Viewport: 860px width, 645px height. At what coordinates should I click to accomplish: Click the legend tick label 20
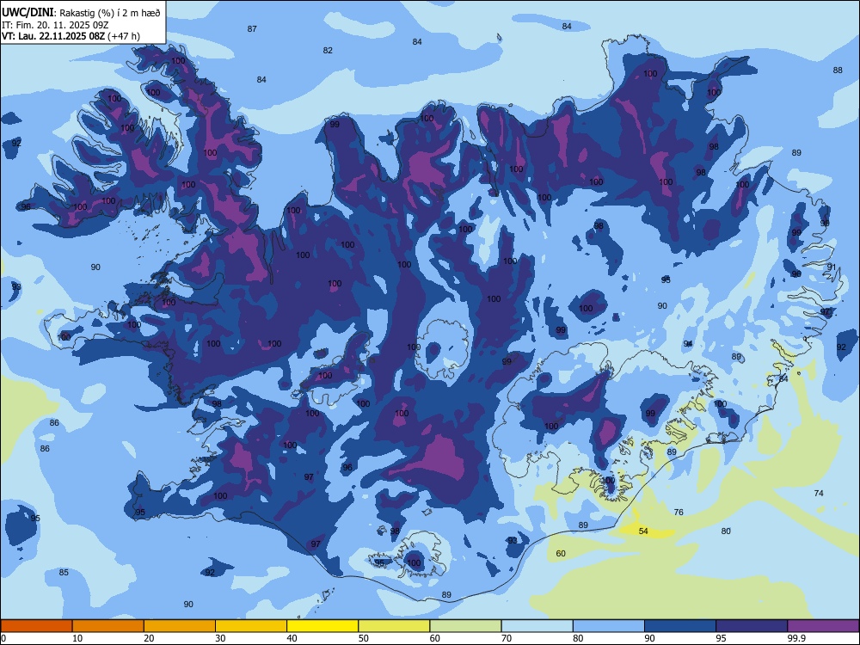pos(149,638)
